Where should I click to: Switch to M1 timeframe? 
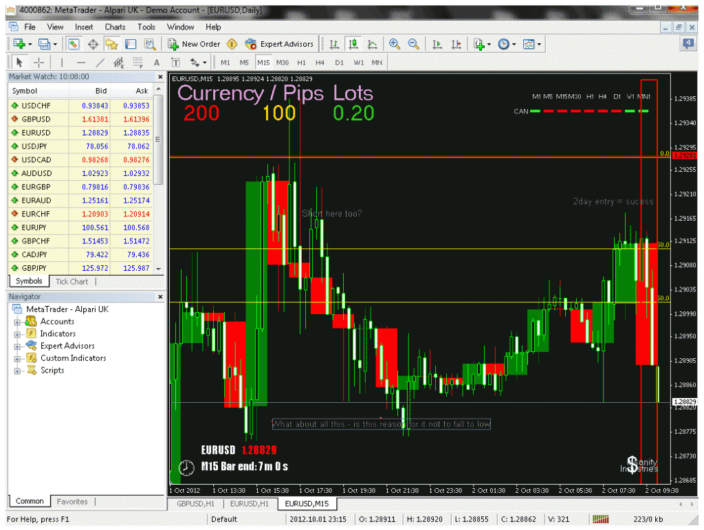(x=225, y=63)
